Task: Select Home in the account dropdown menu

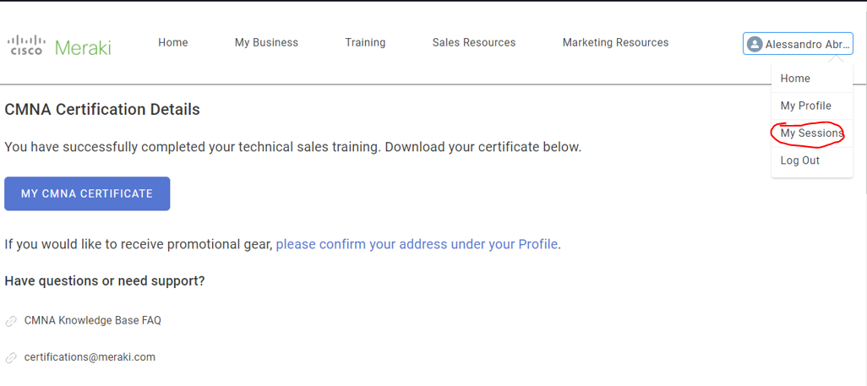Action: coord(795,79)
